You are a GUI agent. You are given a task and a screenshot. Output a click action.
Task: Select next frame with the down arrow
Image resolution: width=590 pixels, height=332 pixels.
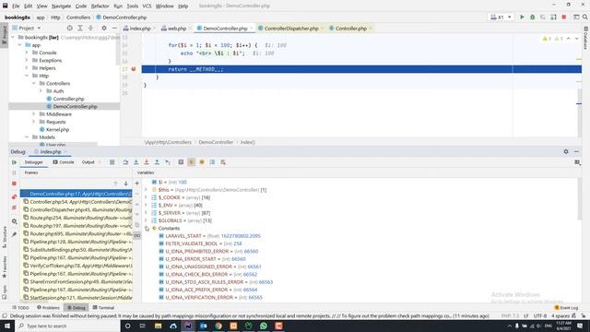pyautogui.click(x=125, y=184)
